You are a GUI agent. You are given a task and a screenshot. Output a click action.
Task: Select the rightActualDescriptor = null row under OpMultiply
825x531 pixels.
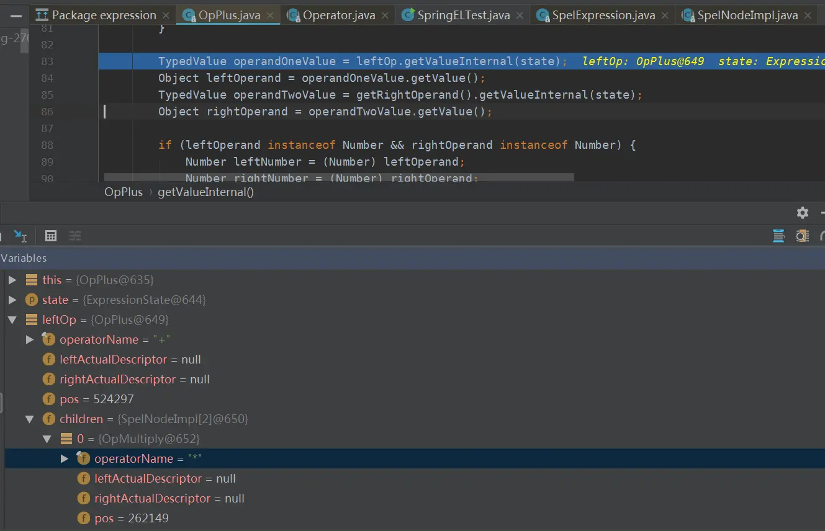[x=415, y=498]
